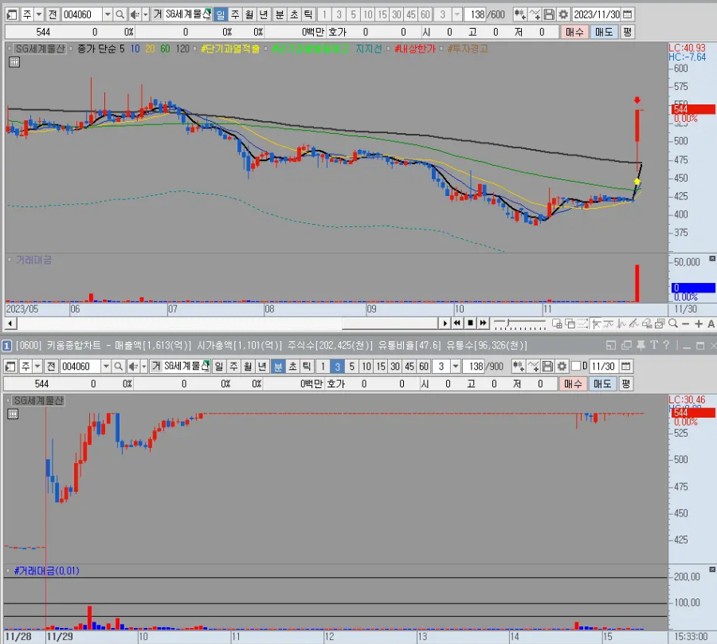Click save chart floppy icon in lower chart
Viewport: 717px width, 644px height.
coord(547,367)
